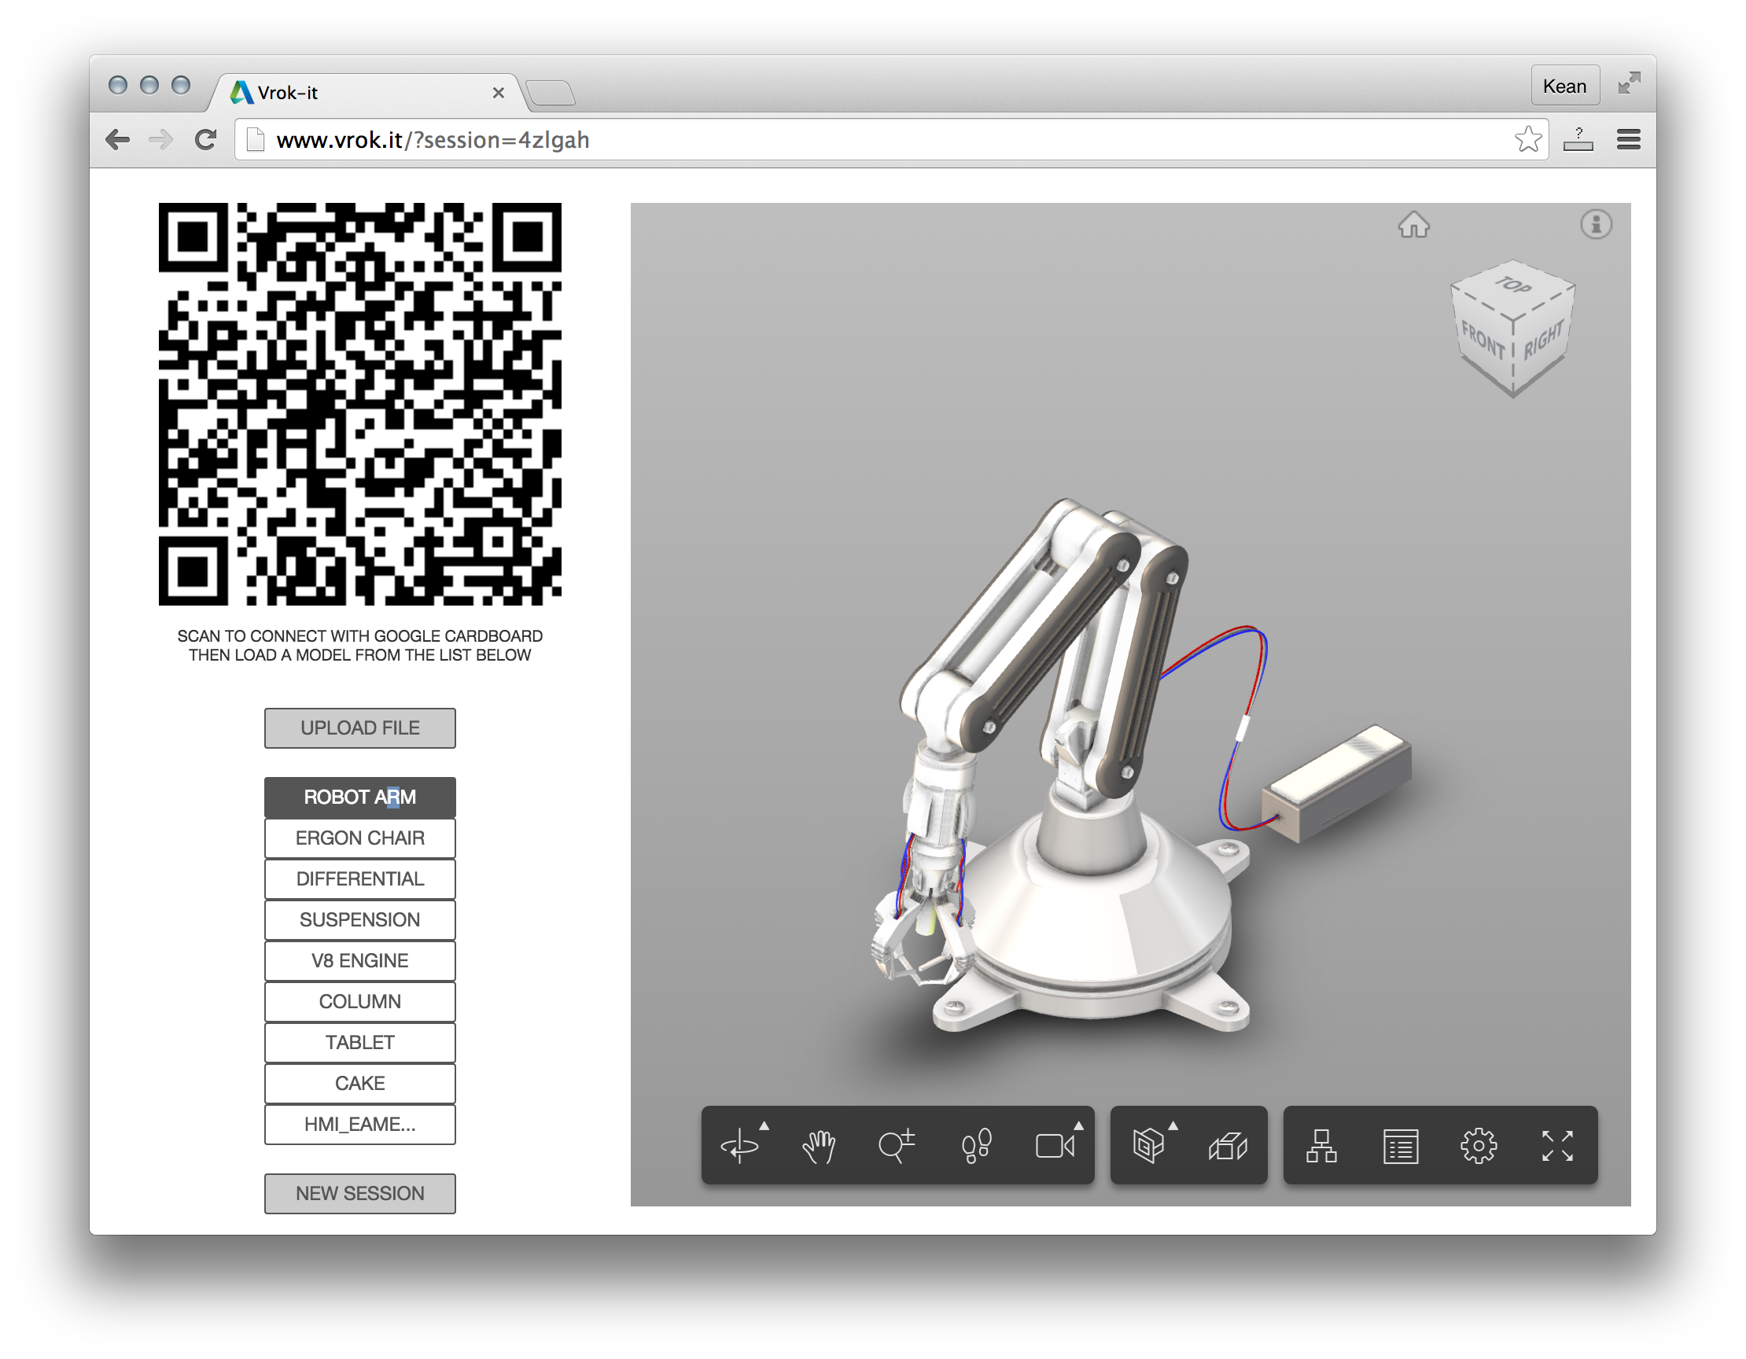Viewport: 1746px width, 1359px height.
Task: Activate First Person footsteps tool
Action: pyautogui.click(x=976, y=1146)
